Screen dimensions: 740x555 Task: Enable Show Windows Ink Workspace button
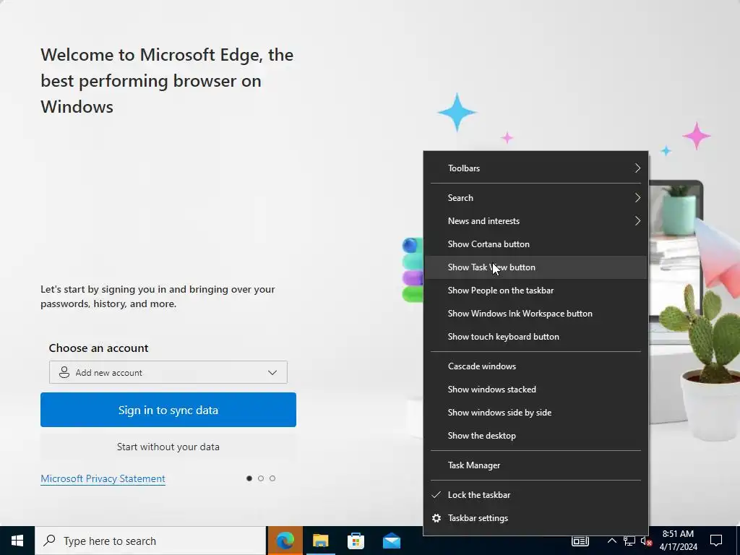click(535, 314)
